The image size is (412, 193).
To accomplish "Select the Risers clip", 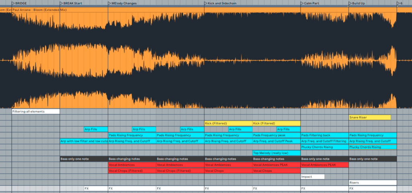I will coord(373,183).
